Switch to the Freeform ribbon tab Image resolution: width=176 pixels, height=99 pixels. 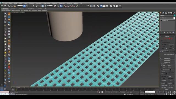(x=13, y=9)
